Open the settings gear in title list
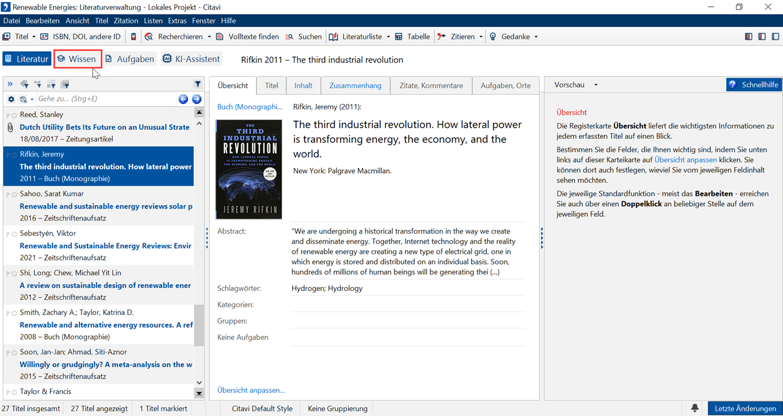 11,99
